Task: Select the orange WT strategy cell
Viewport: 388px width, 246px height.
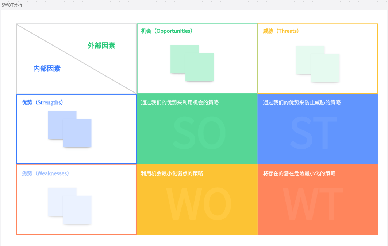Action: point(318,199)
